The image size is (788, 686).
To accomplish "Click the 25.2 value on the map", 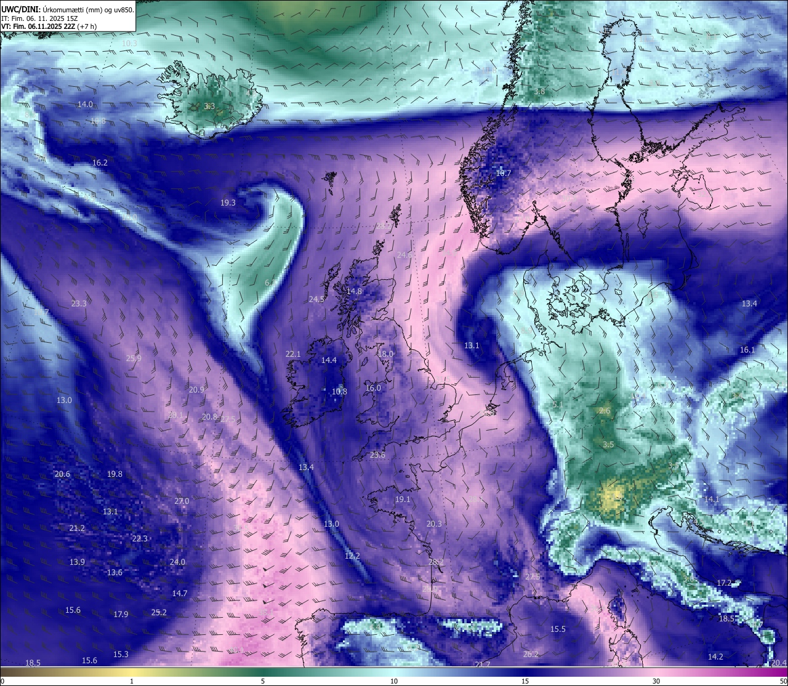I will click(x=159, y=612).
